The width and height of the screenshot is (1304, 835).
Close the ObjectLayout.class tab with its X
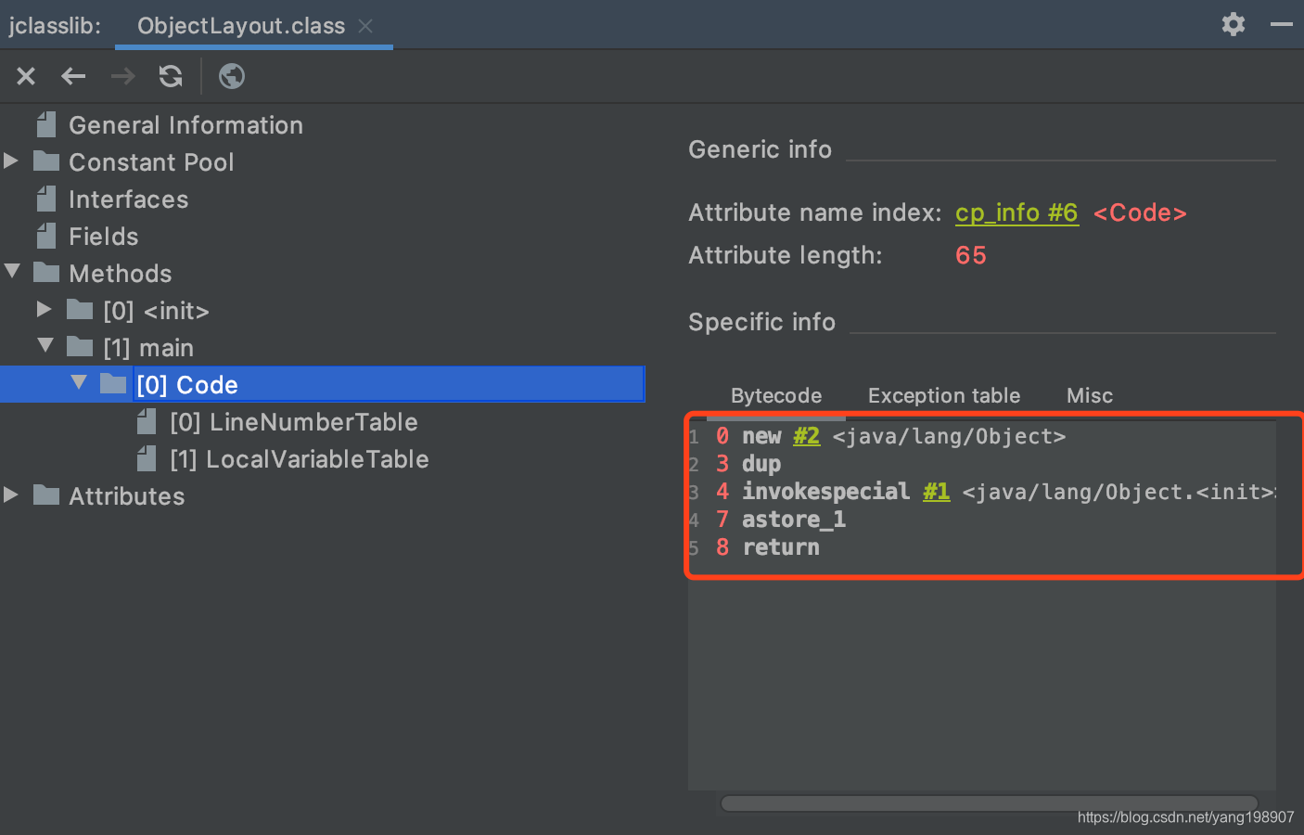tap(365, 26)
